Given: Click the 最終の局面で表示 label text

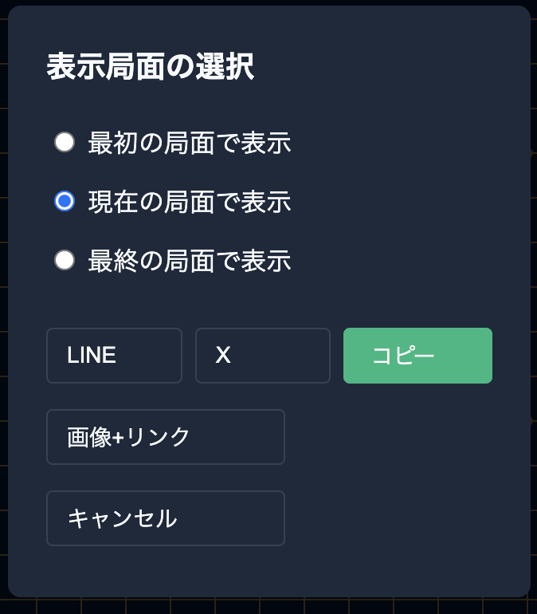Looking at the screenshot, I should (190, 261).
